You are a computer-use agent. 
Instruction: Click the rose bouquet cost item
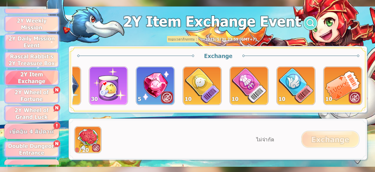tap(88, 140)
